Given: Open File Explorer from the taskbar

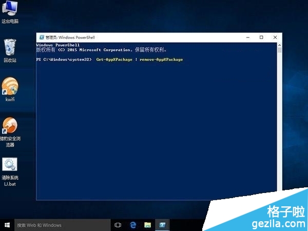Looking at the screenshot, I should 147,225.
